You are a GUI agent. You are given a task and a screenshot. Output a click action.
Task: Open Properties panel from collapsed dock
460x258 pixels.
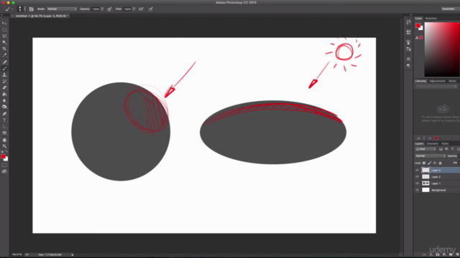point(408,32)
